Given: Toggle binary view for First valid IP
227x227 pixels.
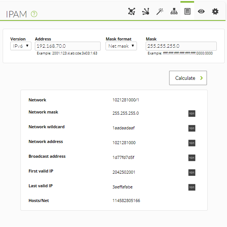Looking at the screenshot, I should coord(192,173).
